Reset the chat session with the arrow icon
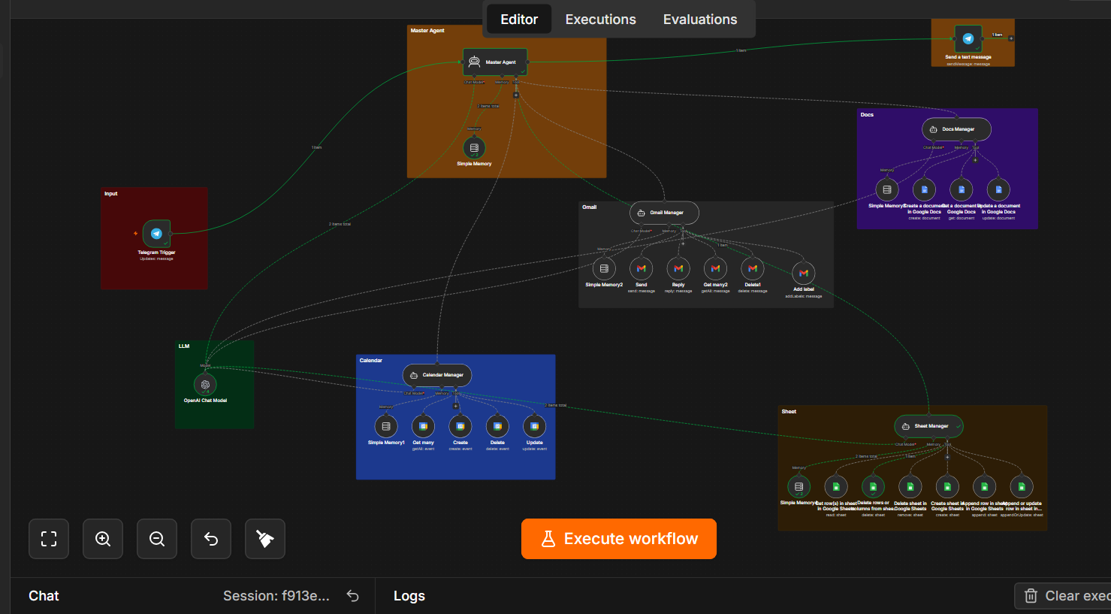 (x=352, y=596)
